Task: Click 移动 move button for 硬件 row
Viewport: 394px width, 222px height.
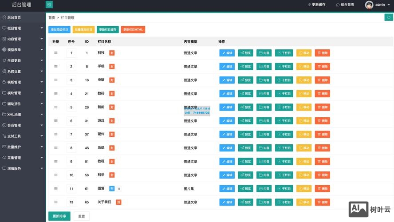Action: click(304, 134)
